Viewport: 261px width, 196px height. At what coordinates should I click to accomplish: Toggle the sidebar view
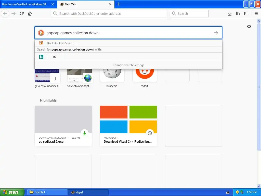click(246, 14)
